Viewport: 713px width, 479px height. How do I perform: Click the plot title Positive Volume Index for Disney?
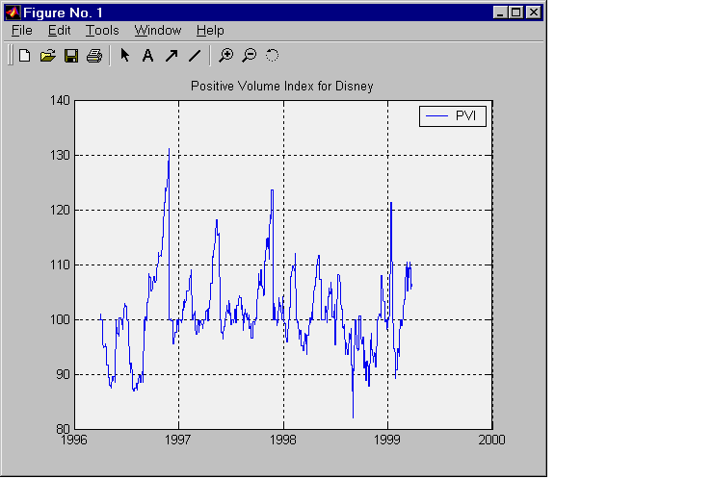(282, 87)
